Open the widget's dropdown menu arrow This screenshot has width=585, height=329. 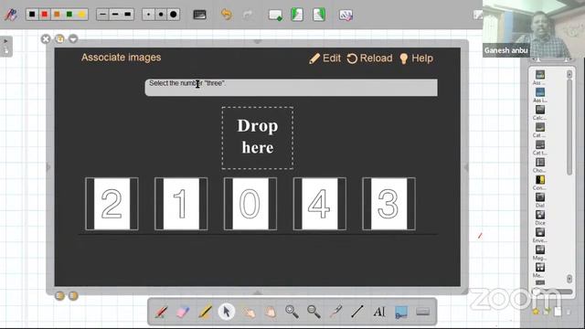click(73, 38)
